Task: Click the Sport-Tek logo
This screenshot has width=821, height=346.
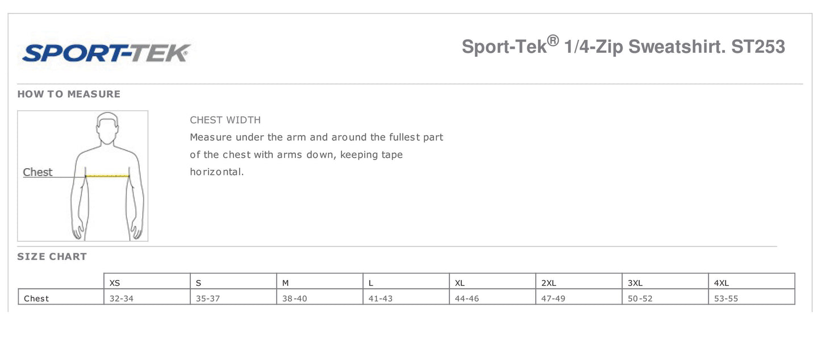Action: tap(106, 53)
